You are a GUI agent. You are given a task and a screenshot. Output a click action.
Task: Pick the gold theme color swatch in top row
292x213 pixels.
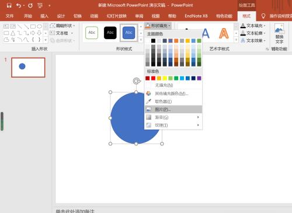point(187,41)
